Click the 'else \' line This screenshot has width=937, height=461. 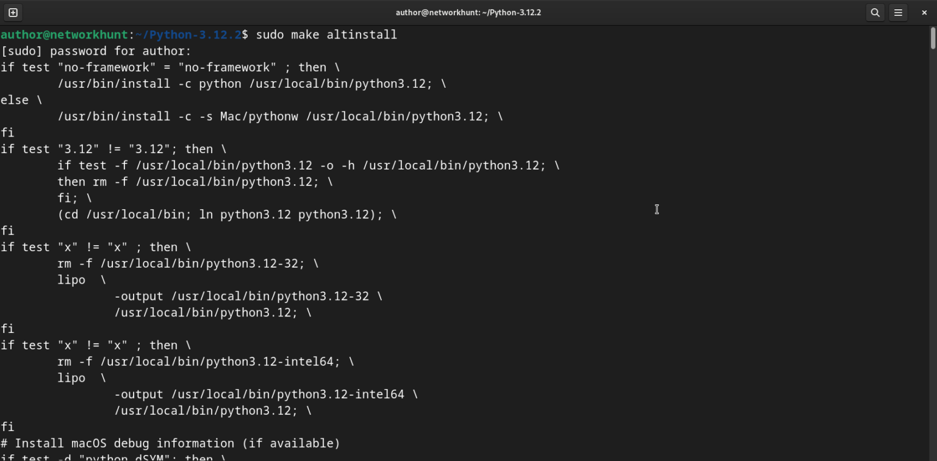point(21,100)
